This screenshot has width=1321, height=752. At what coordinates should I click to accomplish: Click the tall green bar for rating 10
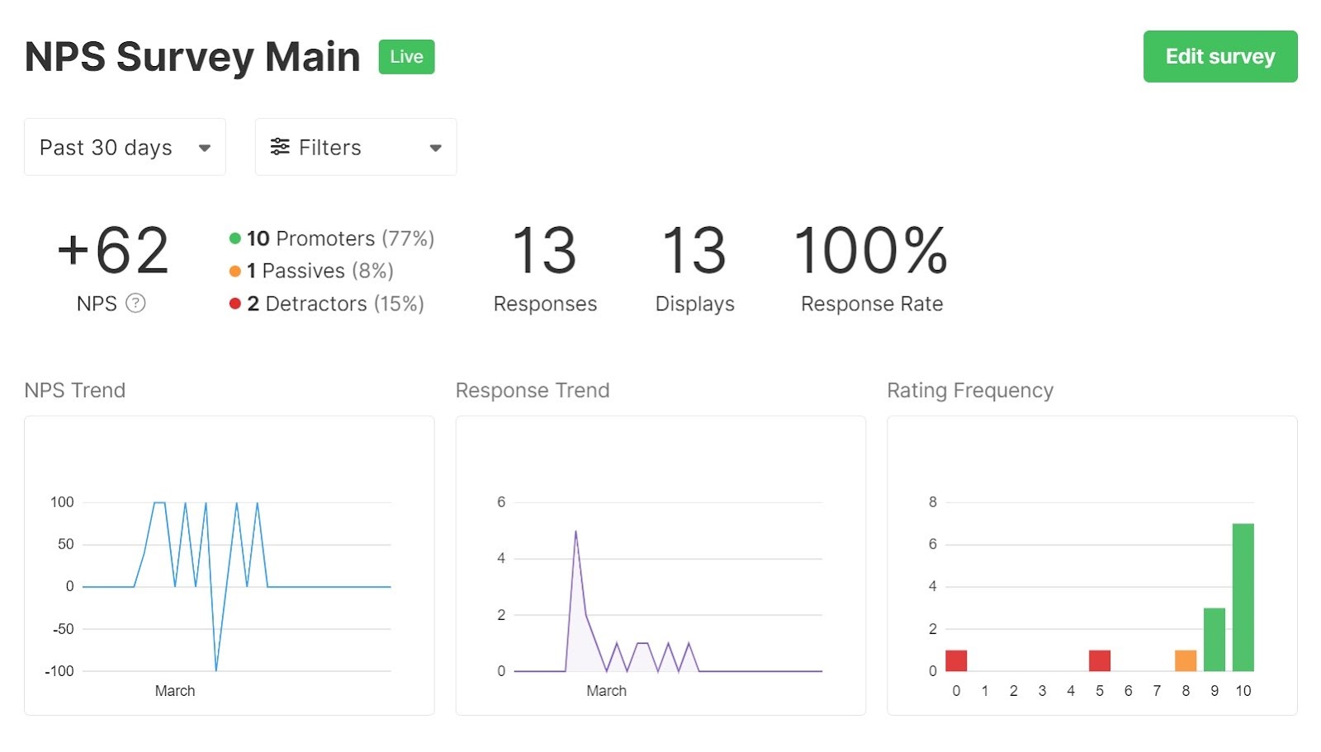tap(1243, 597)
